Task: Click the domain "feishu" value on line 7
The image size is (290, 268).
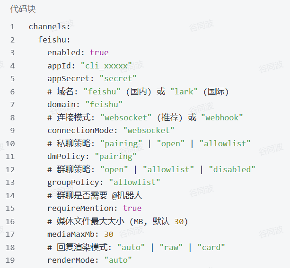Action: [x=104, y=104]
